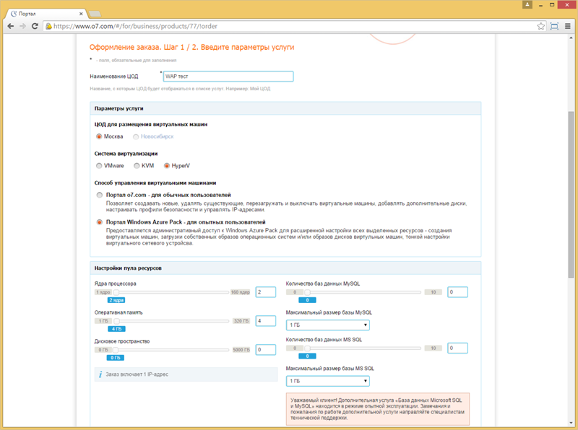Open the Максимальный размер базы MS SQL dropdown
578x430 pixels.
tap(328, 381)
